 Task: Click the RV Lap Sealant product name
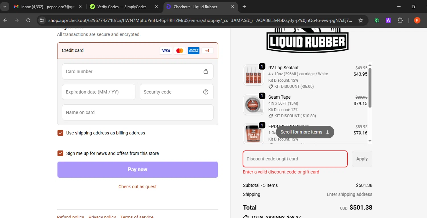283,68
